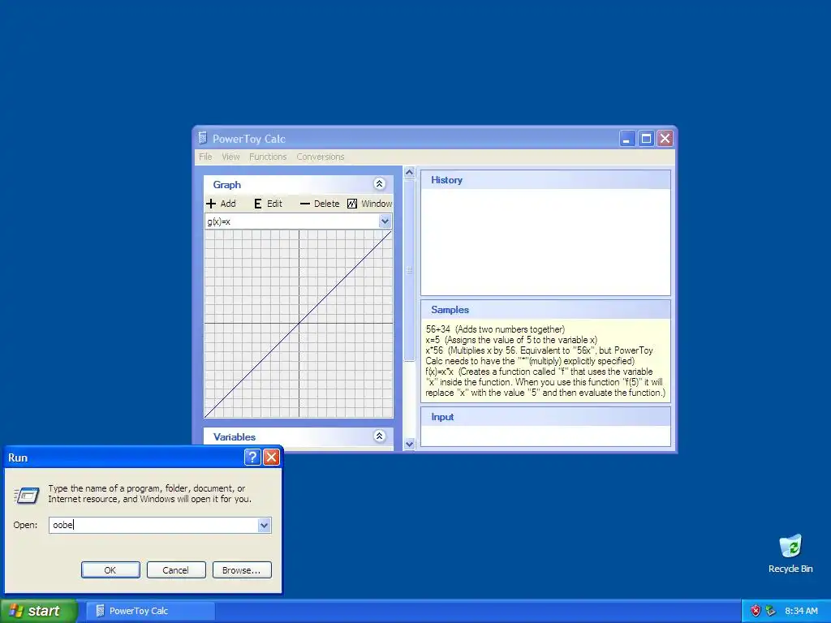Click the Samples panel header

[545, 310]
